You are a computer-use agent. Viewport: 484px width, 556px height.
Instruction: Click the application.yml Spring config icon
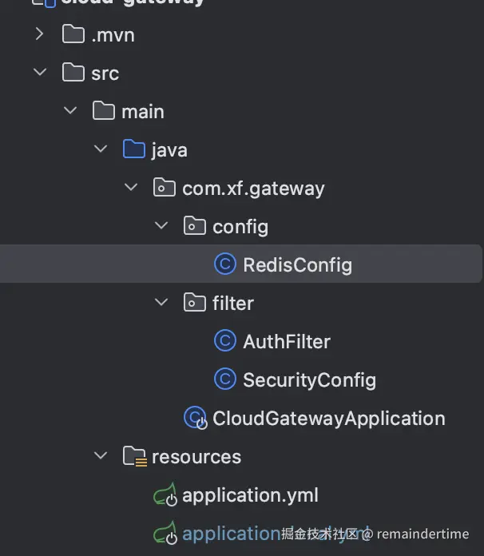[165, 495]
